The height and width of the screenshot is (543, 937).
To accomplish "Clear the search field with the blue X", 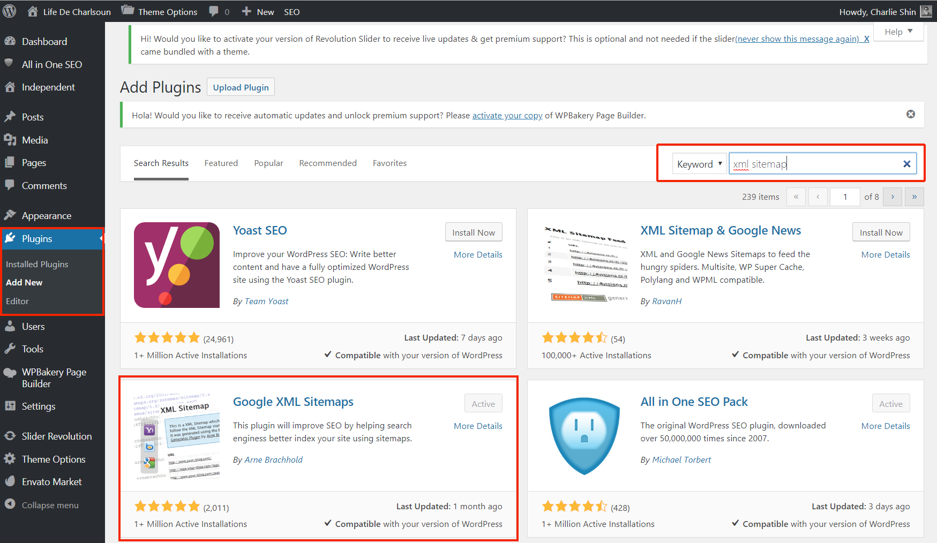I will (x=907, y=164).
